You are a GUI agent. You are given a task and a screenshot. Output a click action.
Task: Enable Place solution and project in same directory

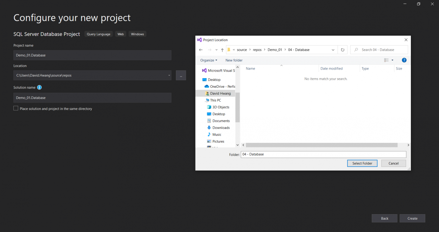pyautogui.click(x=16, y=108)
